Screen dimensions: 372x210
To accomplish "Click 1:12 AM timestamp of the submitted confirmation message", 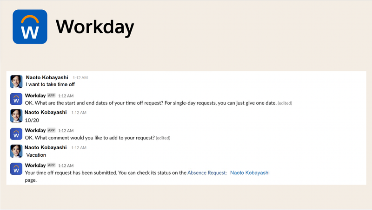I will [66, 165].
